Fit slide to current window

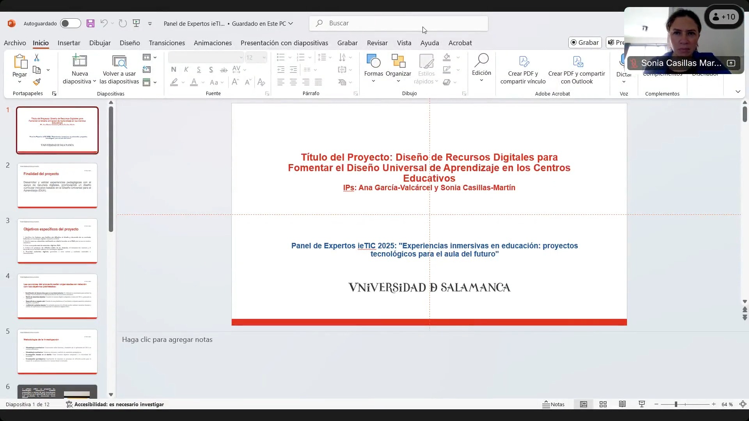pos(743,404)
